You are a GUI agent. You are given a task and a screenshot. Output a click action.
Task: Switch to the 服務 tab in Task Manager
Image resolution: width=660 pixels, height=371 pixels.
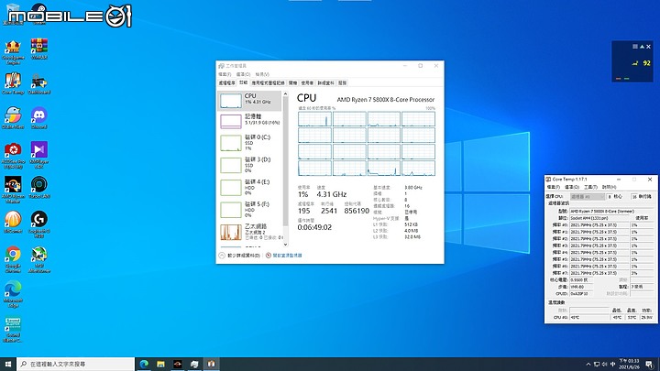pos(342,83)
